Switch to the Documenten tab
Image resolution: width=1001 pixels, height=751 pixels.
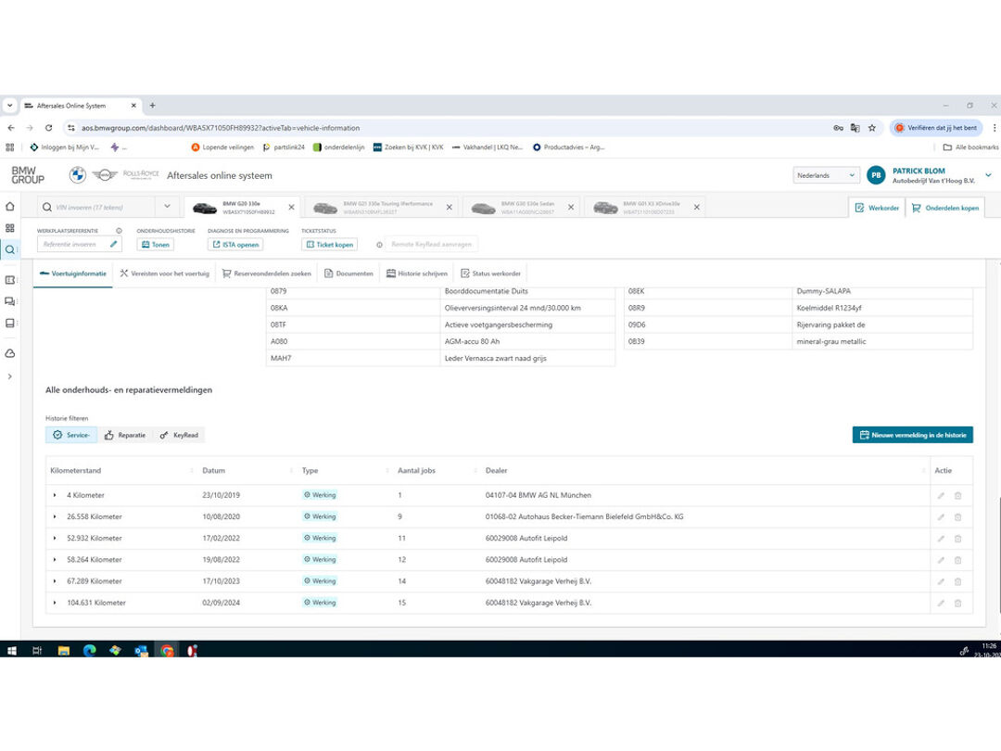point(348,274)
